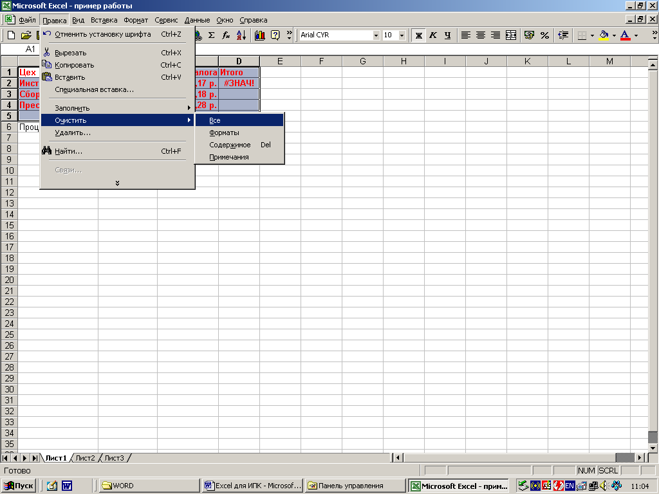Screen dimensions: 659x494
Task: Expand the full Правка menu chevron
Action: pos(117,183)
